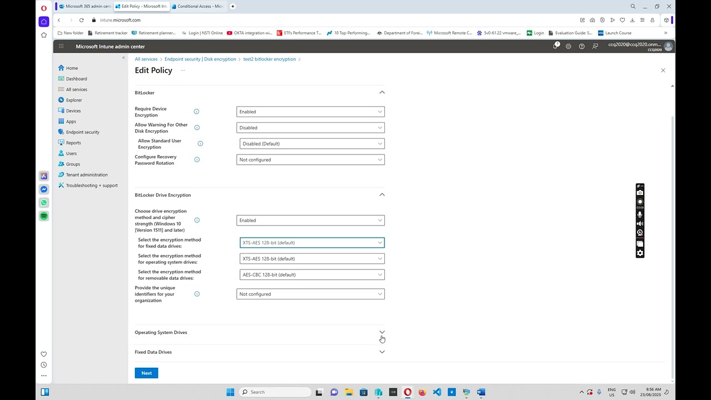
Task: Open Require Device Encryption dropdown
Action: [311, 112]
